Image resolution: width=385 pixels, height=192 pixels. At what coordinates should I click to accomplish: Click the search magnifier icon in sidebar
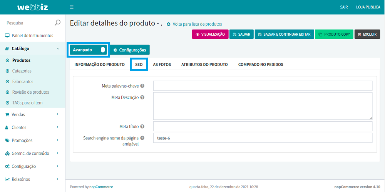tap(57, 23)
